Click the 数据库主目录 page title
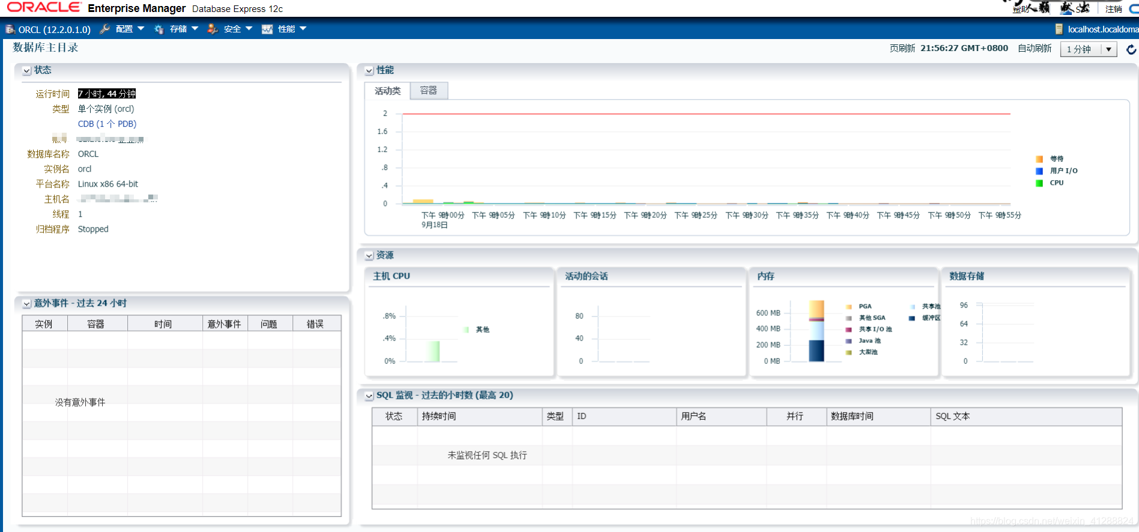Screen dimensions: 1139x532 pos(46,47)
